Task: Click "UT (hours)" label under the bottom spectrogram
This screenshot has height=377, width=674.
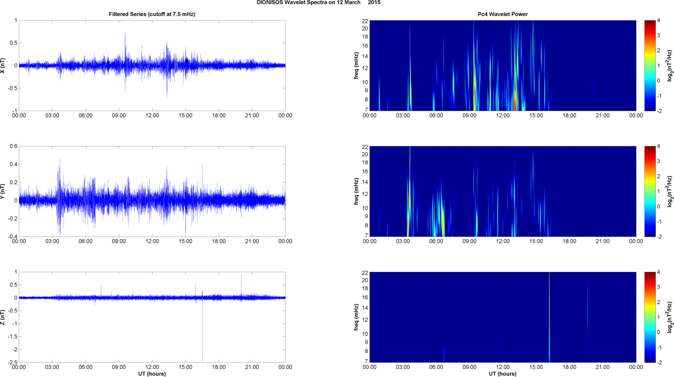Action: point(503,373)
